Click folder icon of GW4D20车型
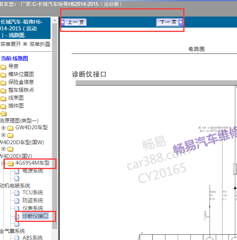 (10, 128)
